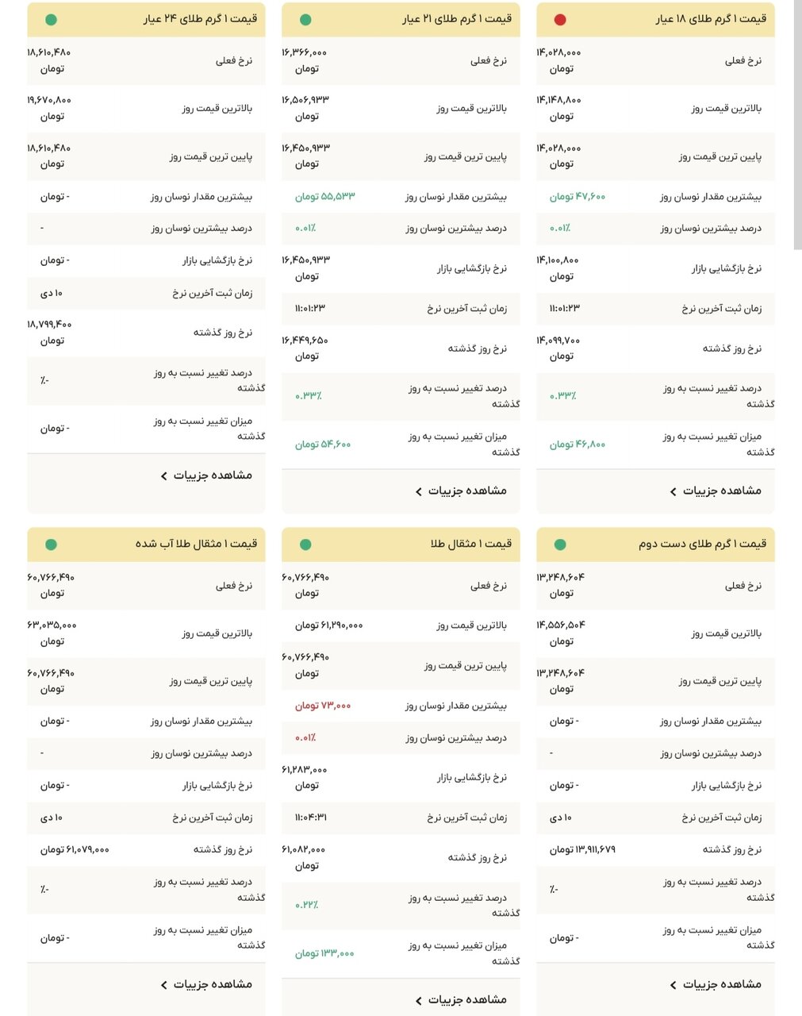
Task: Click the green indicator on the Mithqal gold card
Action: point(305,544)
